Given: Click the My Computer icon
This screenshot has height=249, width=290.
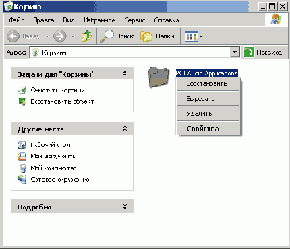Looking at the screenshot, I should [x=22, y=168].
